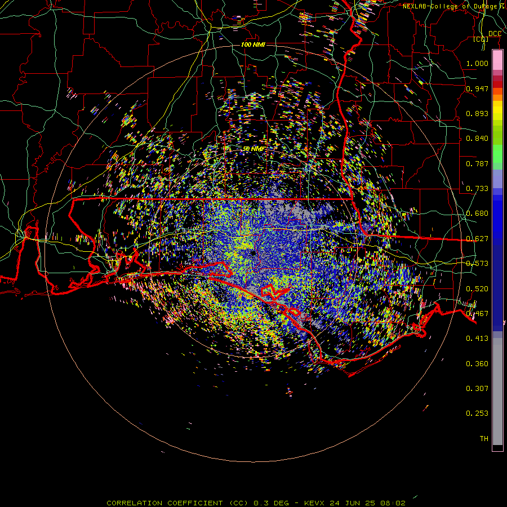Click the 08:02 time stamp in caption

pos(393,503)
